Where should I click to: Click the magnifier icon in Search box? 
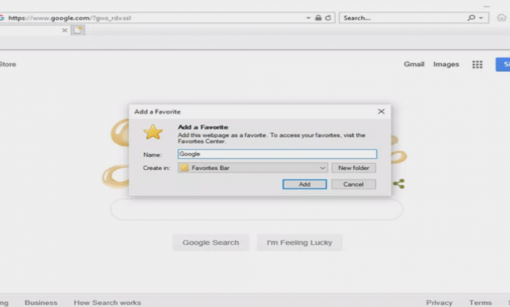pyautogui.click(x=471, y=18)
